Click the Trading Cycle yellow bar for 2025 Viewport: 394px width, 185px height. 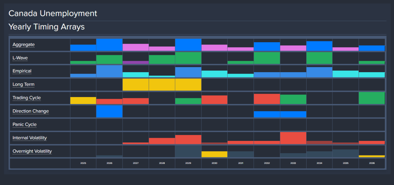click(83, 101)
